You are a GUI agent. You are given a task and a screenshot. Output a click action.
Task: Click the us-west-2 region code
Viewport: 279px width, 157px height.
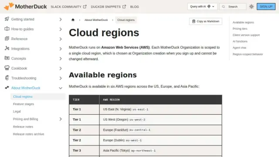pyautogui.click(x=137, y=120)
